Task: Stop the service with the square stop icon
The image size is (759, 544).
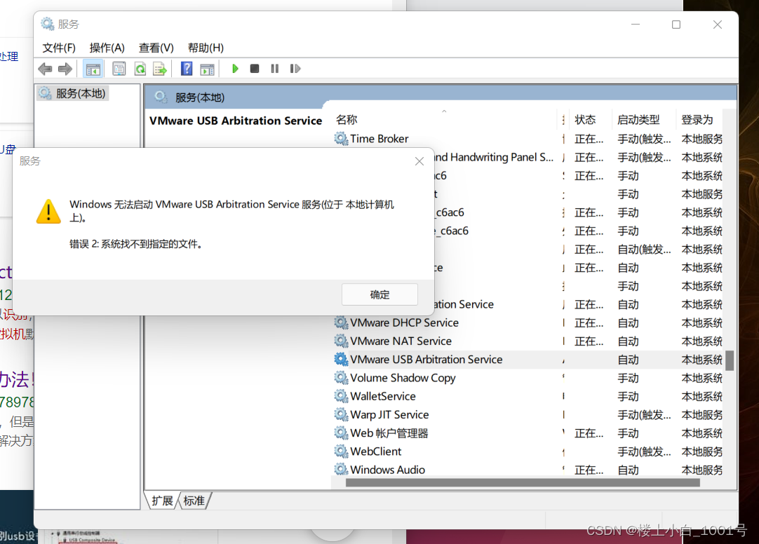Action: (255, 69)
